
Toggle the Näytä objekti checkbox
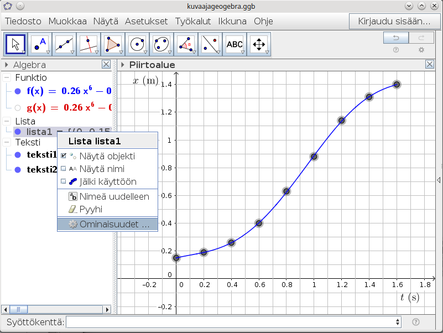point(64,156)
